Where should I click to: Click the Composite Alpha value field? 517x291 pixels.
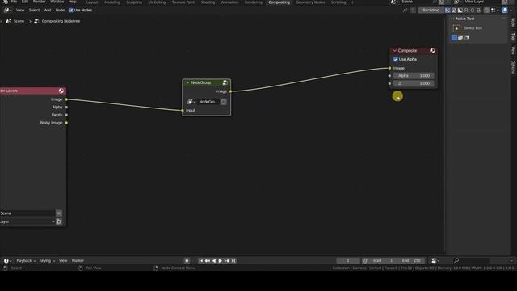(414, 75)
